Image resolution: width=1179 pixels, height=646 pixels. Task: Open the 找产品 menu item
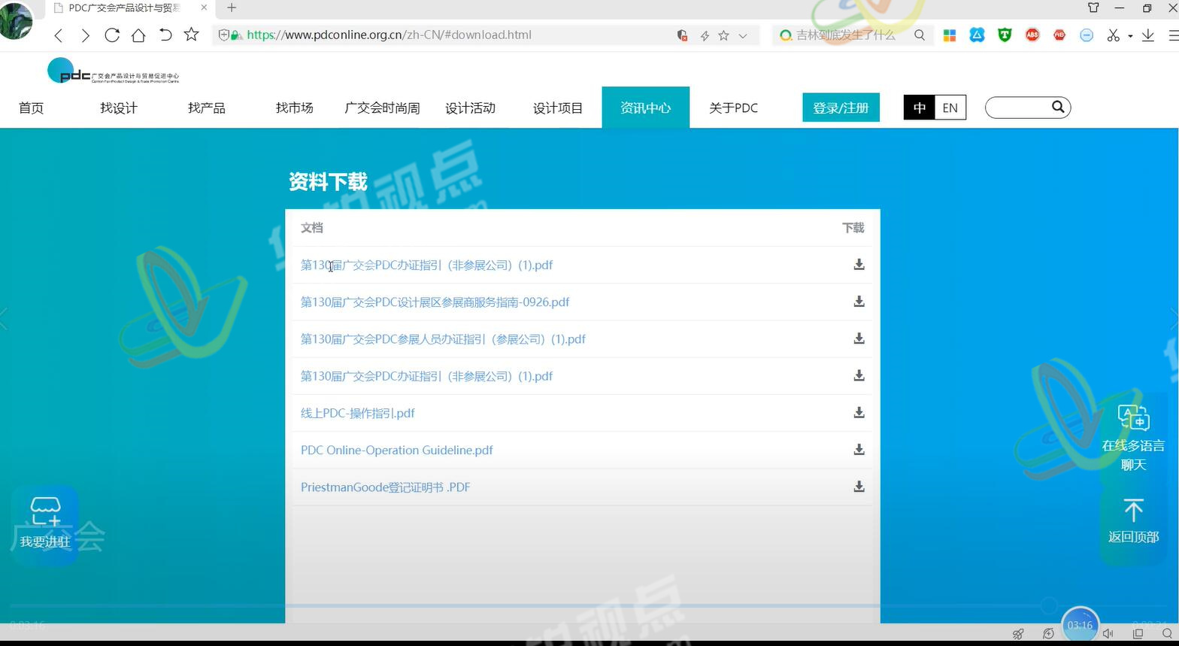207,108
